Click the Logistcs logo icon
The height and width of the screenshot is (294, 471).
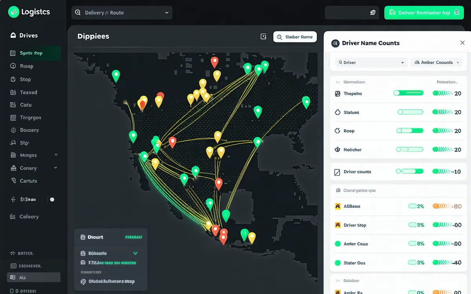click(x=13, y=12)
